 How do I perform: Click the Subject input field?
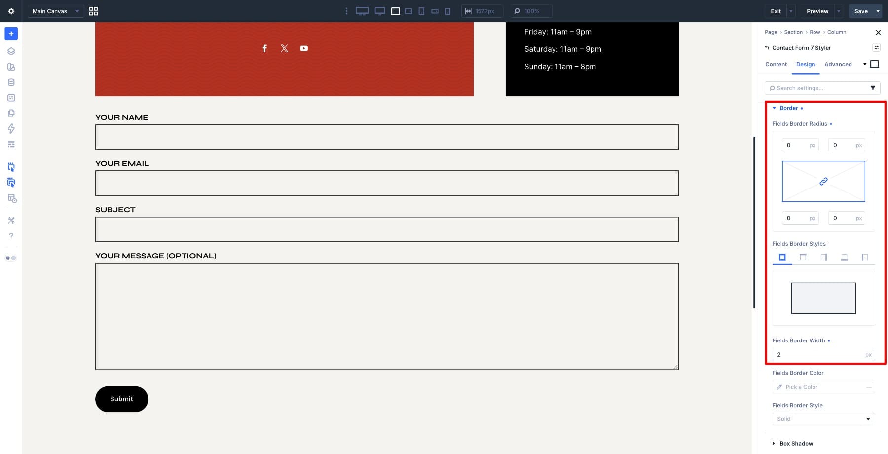tap(387, 229)
